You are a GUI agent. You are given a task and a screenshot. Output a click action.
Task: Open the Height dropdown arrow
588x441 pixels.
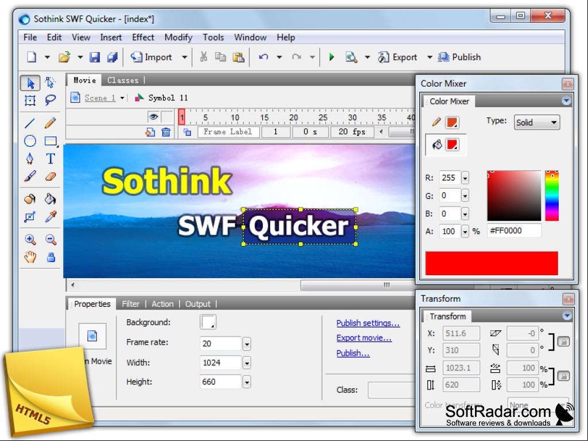[247, 382]
